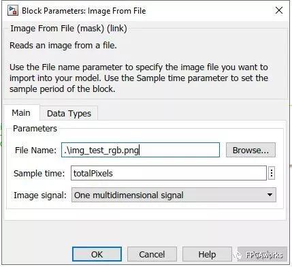Confirm settings with the OK button
The image size is (292, 267).
point(97,254)
